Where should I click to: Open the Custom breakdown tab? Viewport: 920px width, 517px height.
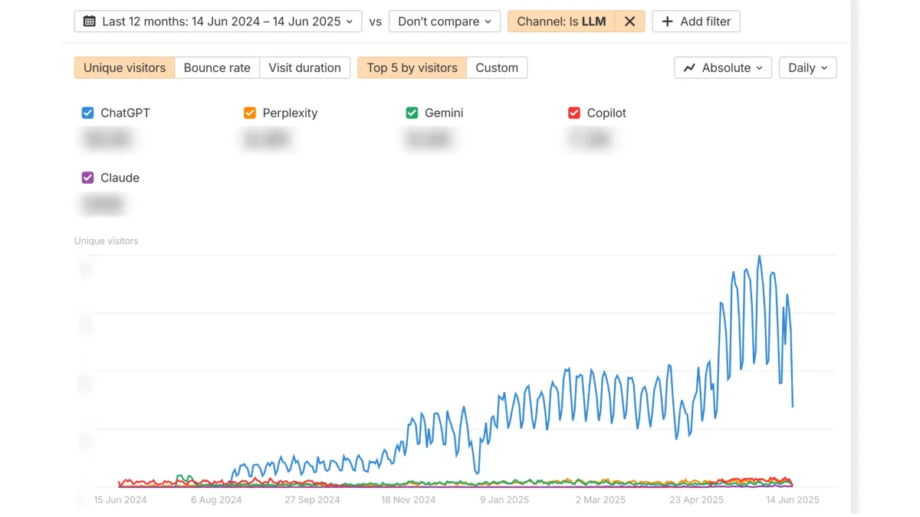(x=497, y=67)
